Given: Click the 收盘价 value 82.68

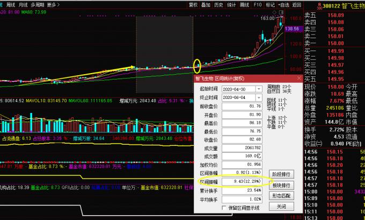Looking at the screenshot, I should [242, 139].
